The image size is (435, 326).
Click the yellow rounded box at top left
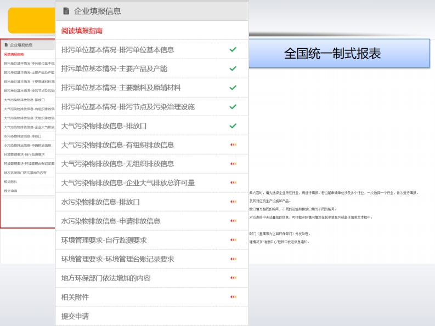pos(31,21)
